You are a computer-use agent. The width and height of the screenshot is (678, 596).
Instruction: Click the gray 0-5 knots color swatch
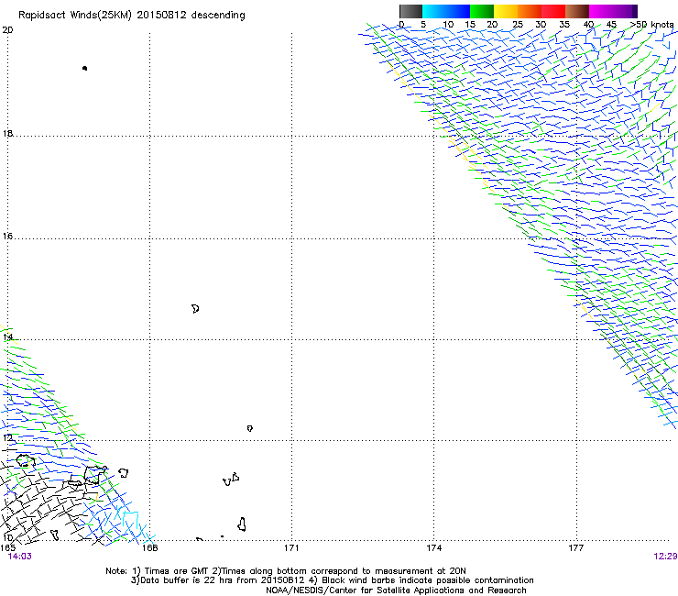click(x=410, y=11)
